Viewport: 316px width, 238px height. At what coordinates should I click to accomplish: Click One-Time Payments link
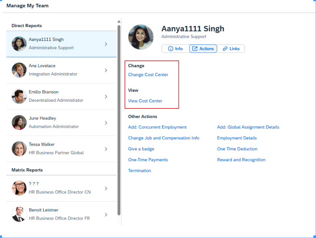pos(148,160)
